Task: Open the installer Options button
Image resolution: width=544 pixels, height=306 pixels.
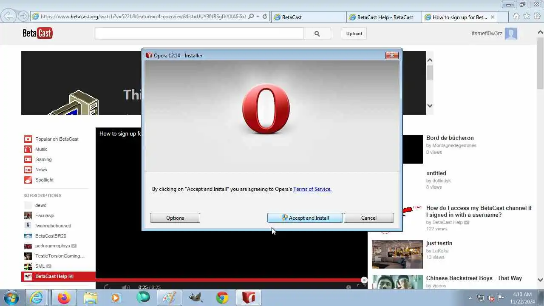Action: click(175, 218)
